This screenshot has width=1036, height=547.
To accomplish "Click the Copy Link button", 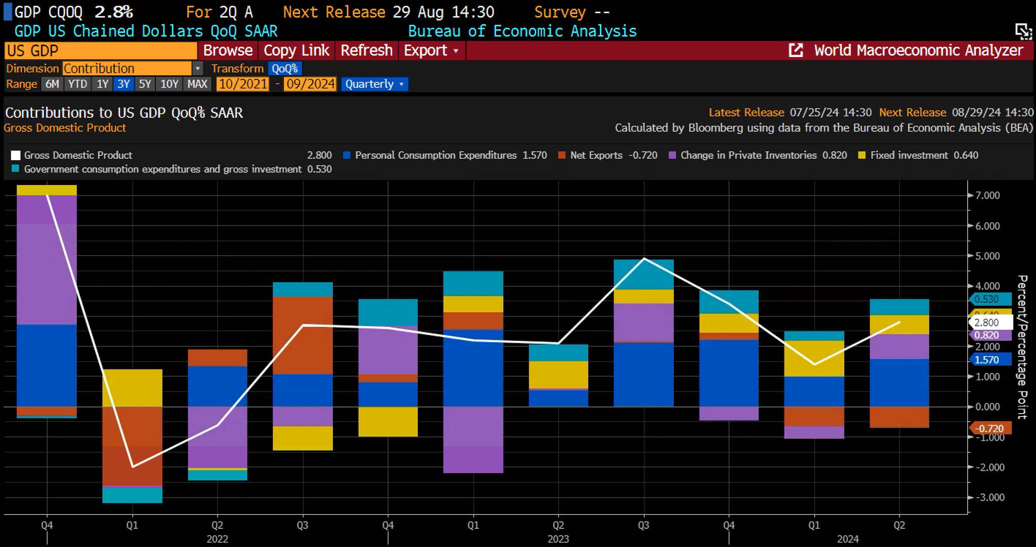I will (296, 51).
